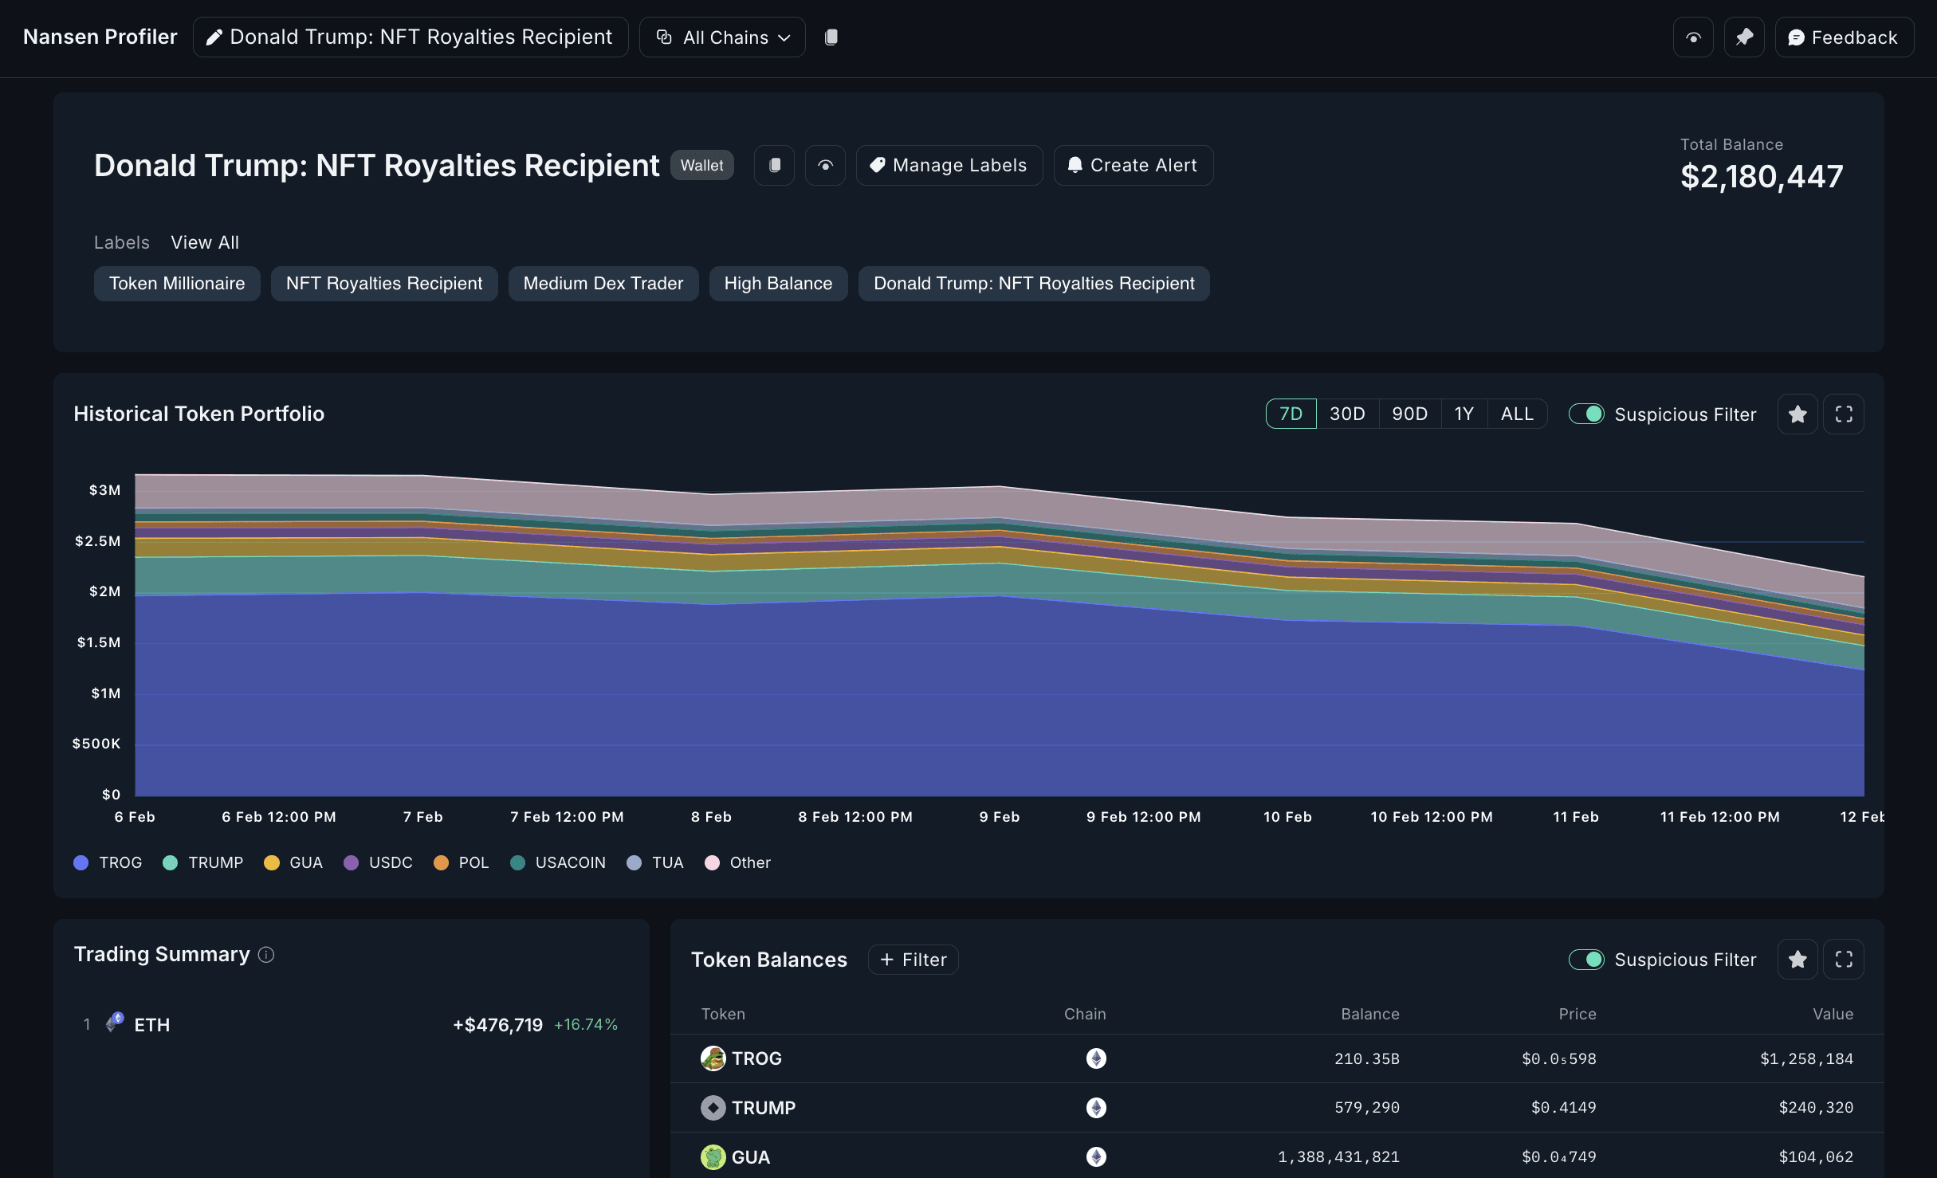
Task: Add a Filter to Token Balances
Action: (913, 960)
